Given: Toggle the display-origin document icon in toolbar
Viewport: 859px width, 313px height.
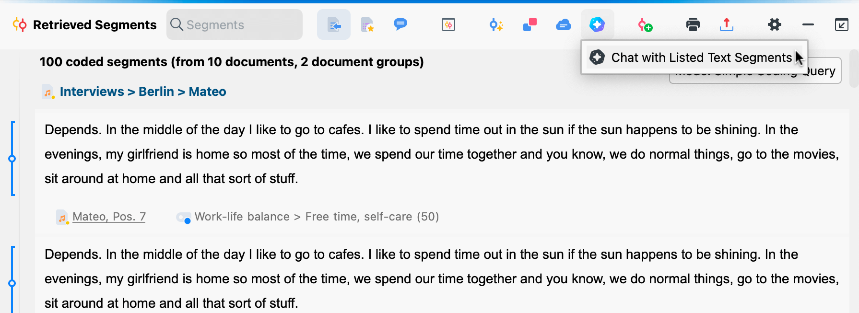Looking at the screenshot, I should [334, 24].
